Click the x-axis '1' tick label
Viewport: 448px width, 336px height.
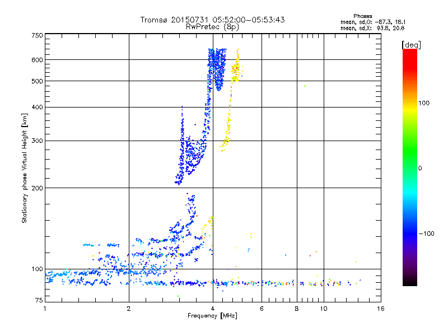(x=45, y=309)
